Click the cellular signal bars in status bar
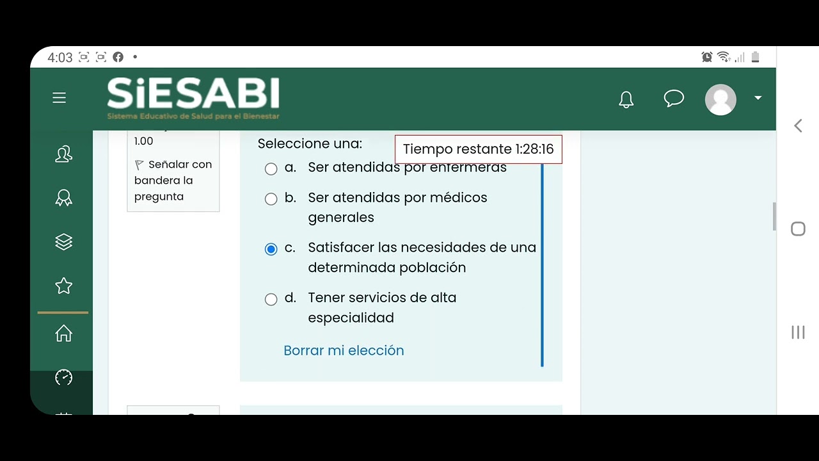 pyautogui.click(x=740, y=58)
